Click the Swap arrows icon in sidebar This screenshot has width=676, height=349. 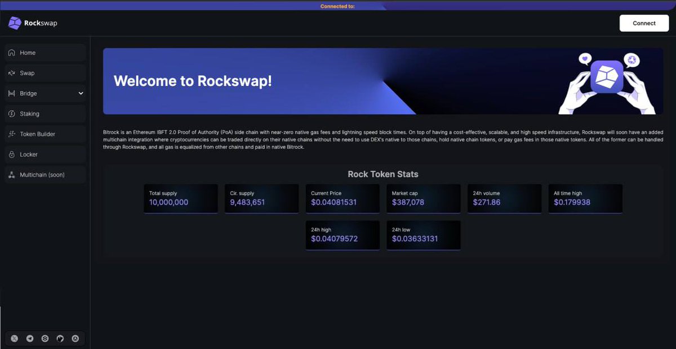pyautogui.click(x=12, y=73)
